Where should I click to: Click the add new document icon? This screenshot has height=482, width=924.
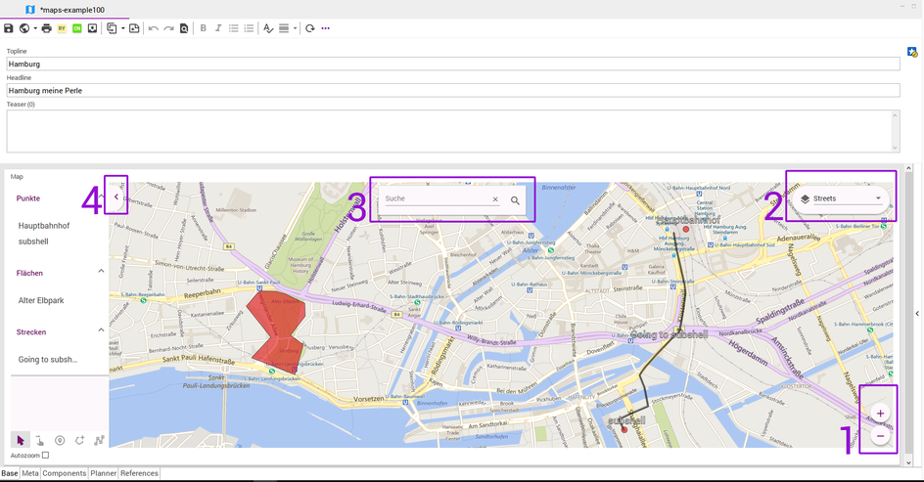[x=134, y=28]
